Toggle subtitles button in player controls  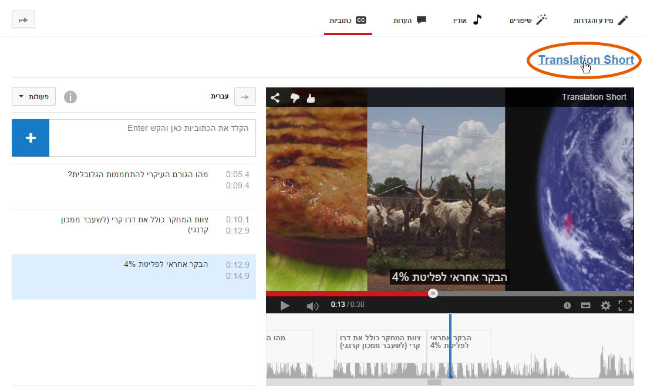(x=585, y=306)
